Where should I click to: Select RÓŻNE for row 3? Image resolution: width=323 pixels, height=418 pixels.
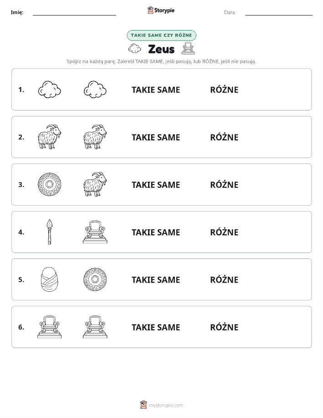(x=225, y=185)
